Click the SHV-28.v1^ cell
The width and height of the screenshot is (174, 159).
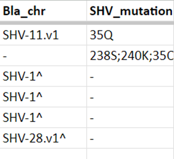pyautogui.click(x=43, y=138)
